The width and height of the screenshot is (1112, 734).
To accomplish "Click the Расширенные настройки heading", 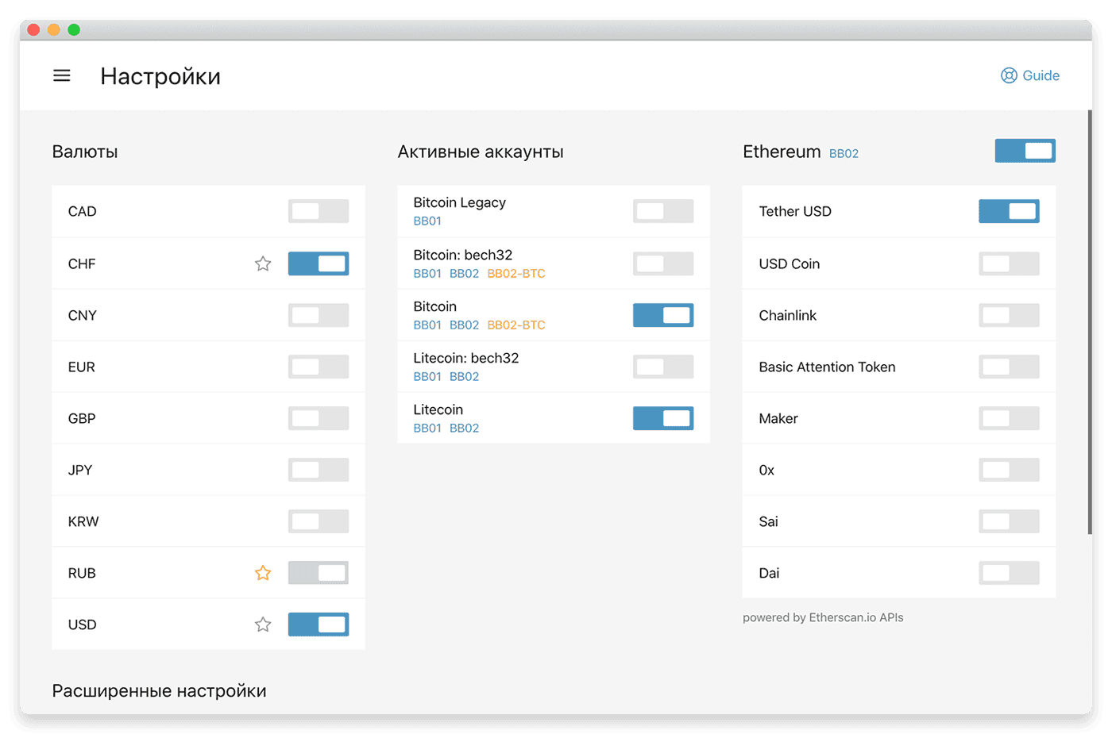I will click(x=159, y=691).
